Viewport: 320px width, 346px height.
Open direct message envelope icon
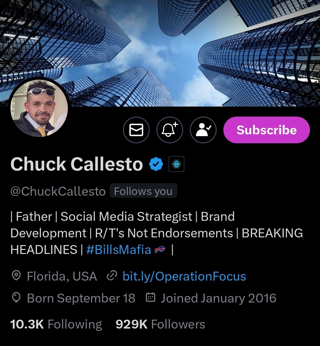(136, 130)
